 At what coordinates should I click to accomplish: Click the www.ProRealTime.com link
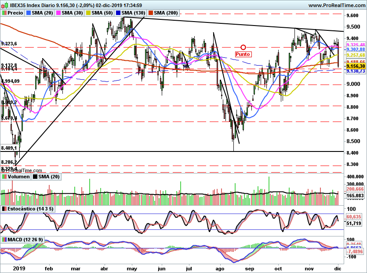[337, 5]
